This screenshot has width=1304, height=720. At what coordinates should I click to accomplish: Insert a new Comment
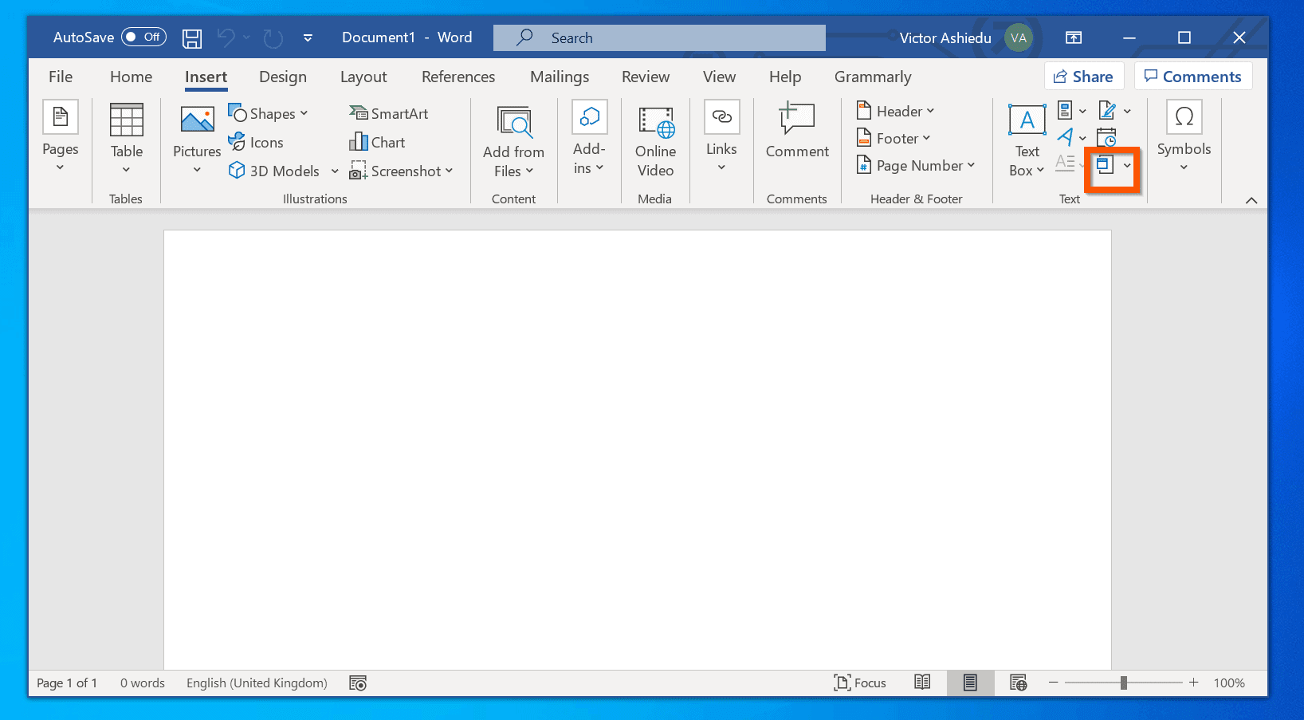(797, 130)
